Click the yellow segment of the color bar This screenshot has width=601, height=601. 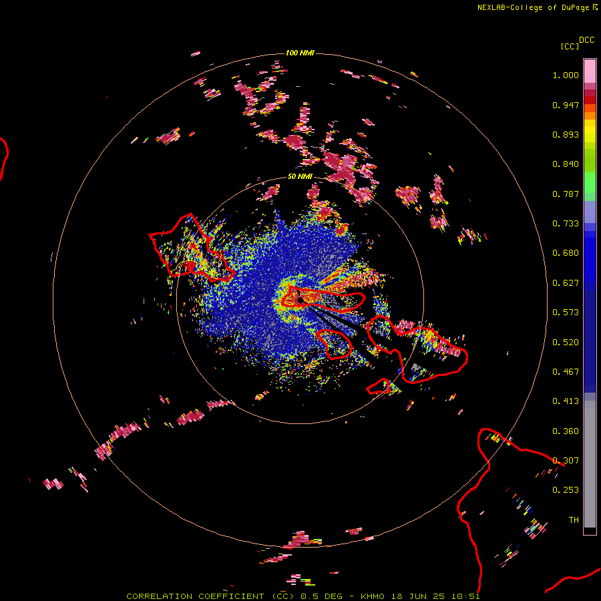590,131
